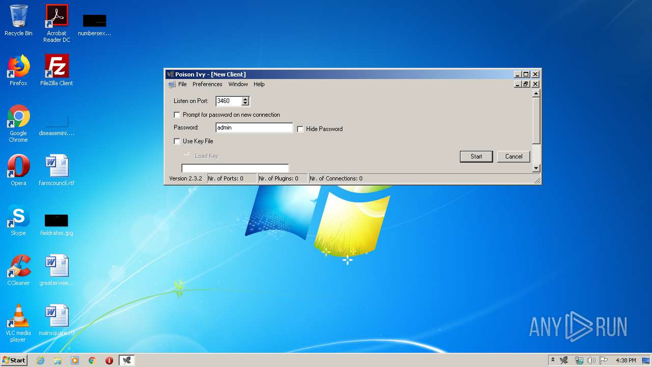Screen dimensions: 652x367
Task: Minimize the inner New Client window
Action: click(518, 84)
